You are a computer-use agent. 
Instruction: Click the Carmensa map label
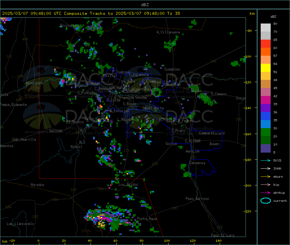tap(197, 163)
